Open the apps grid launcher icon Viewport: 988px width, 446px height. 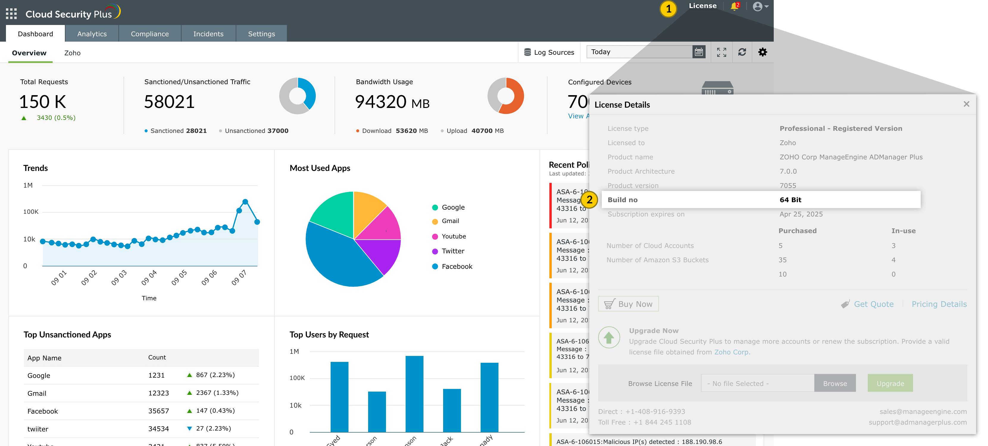point(11,14)
